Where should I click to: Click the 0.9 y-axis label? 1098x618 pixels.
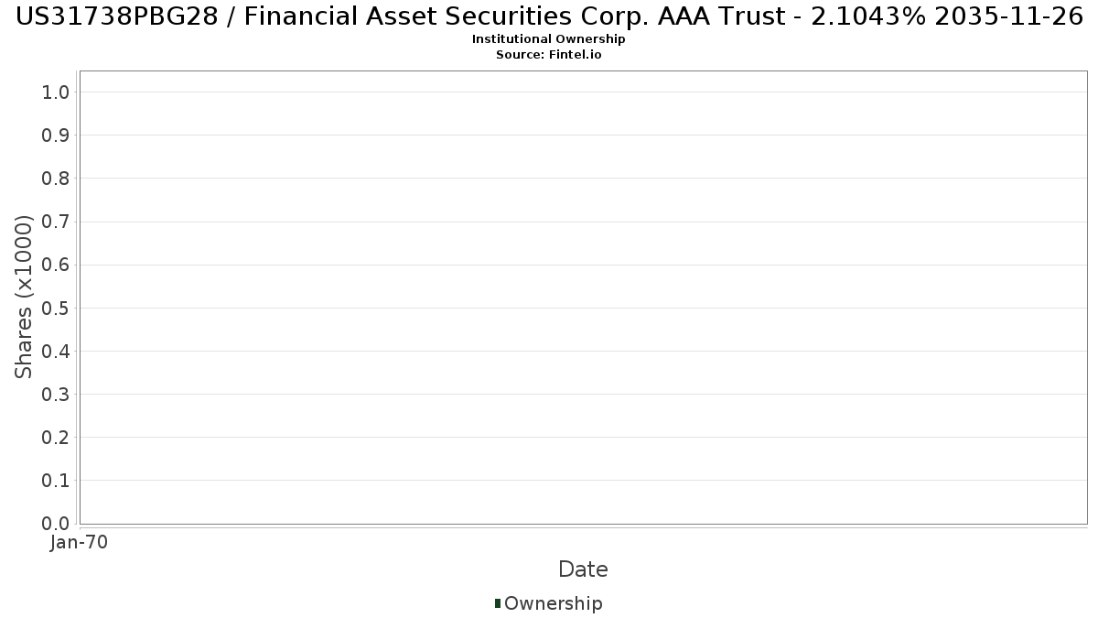pos(56,135)
